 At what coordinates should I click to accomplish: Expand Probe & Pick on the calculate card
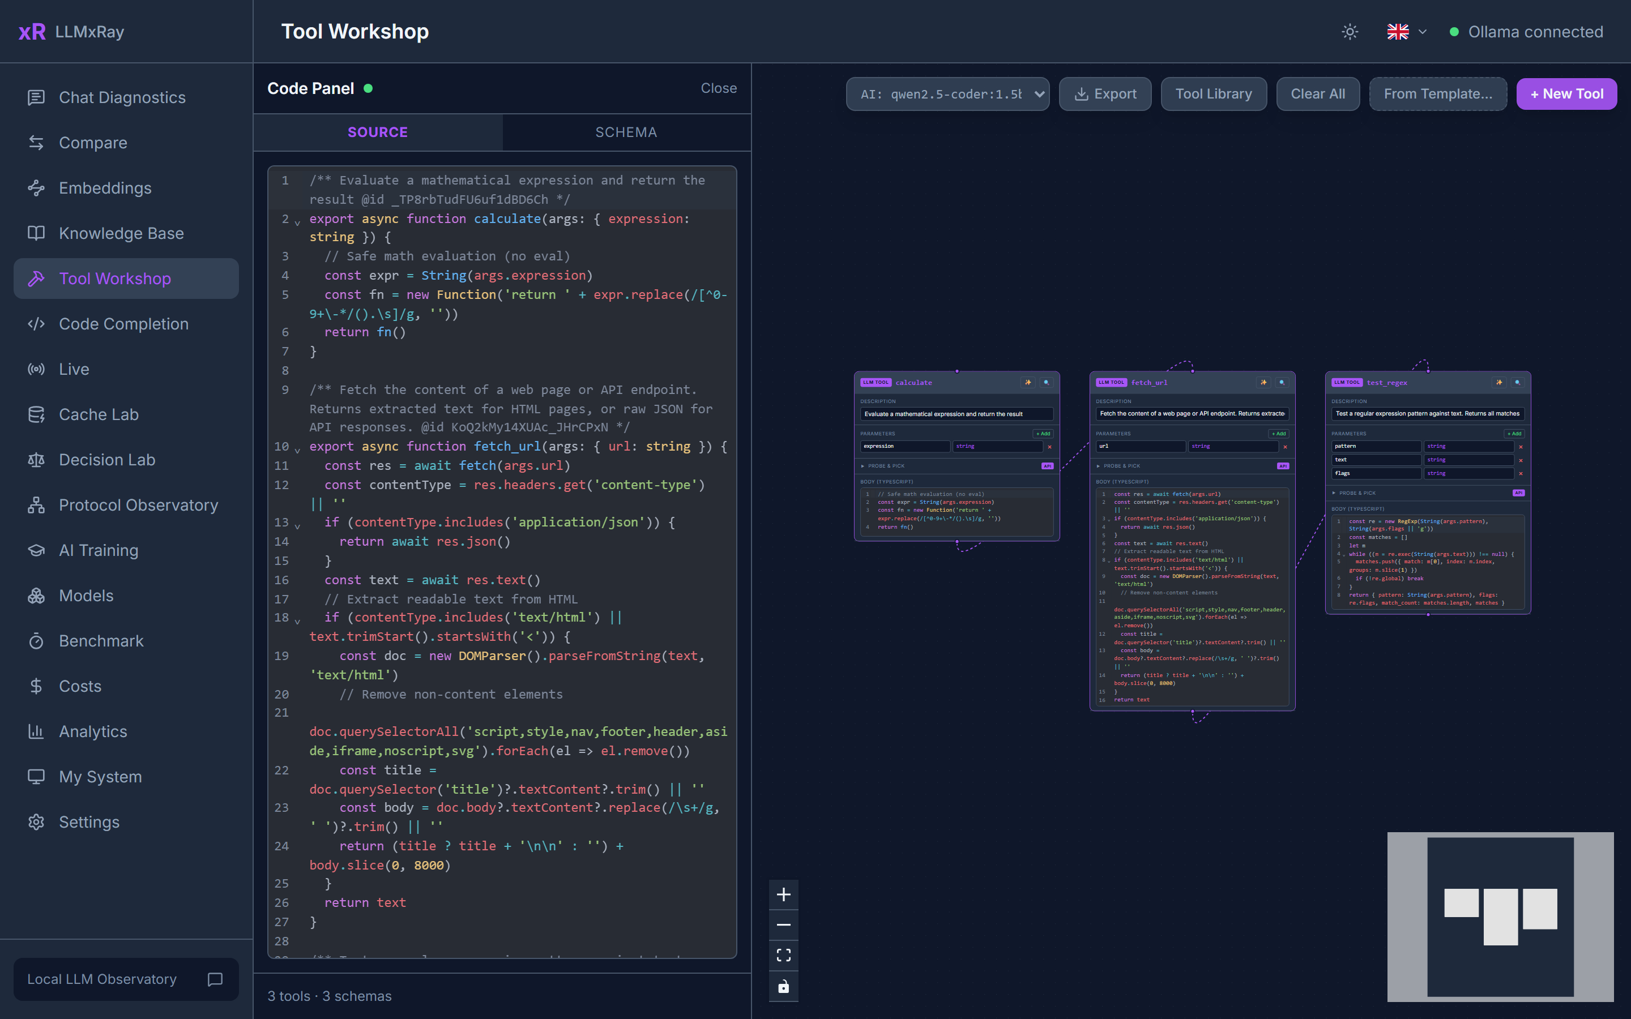coord(882,466)
